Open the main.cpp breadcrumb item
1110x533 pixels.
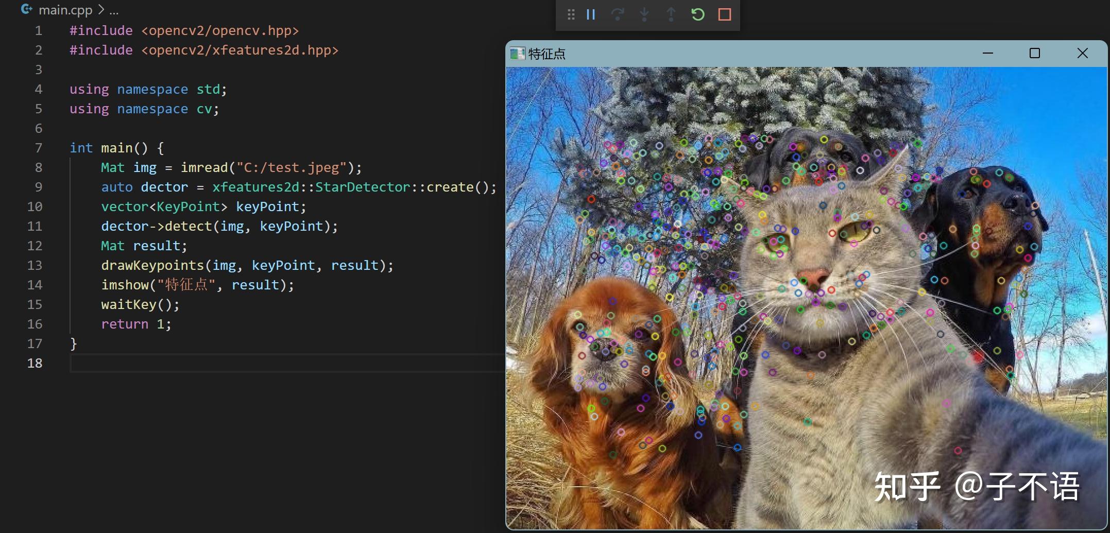coord(65,10)
